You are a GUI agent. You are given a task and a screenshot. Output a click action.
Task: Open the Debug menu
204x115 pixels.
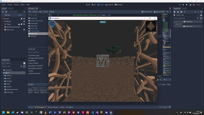pos(16,5)
